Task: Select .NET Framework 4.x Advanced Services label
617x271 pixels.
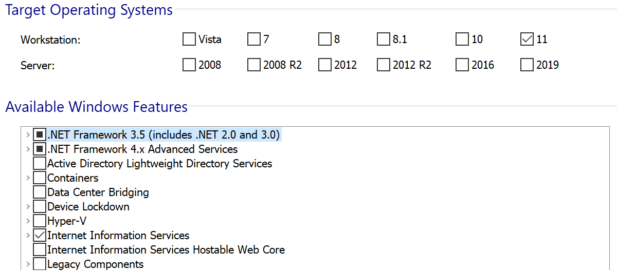Action: (x=142, y=149)
